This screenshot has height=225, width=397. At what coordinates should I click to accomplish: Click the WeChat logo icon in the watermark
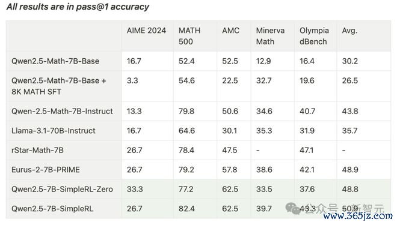[x=293, y=209]
